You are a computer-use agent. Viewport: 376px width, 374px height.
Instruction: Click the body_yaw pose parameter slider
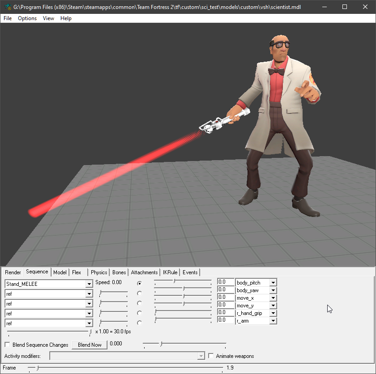183,289
